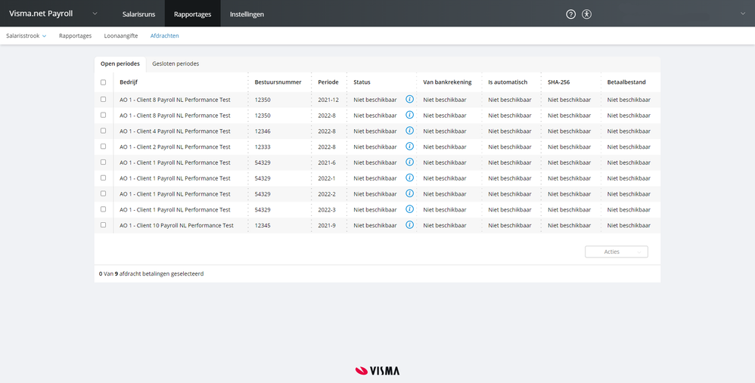Check the Client 1 row for period 2022-1
Image resolution: width=755 pixels, height=383 pixels.
tap(103, 178)
